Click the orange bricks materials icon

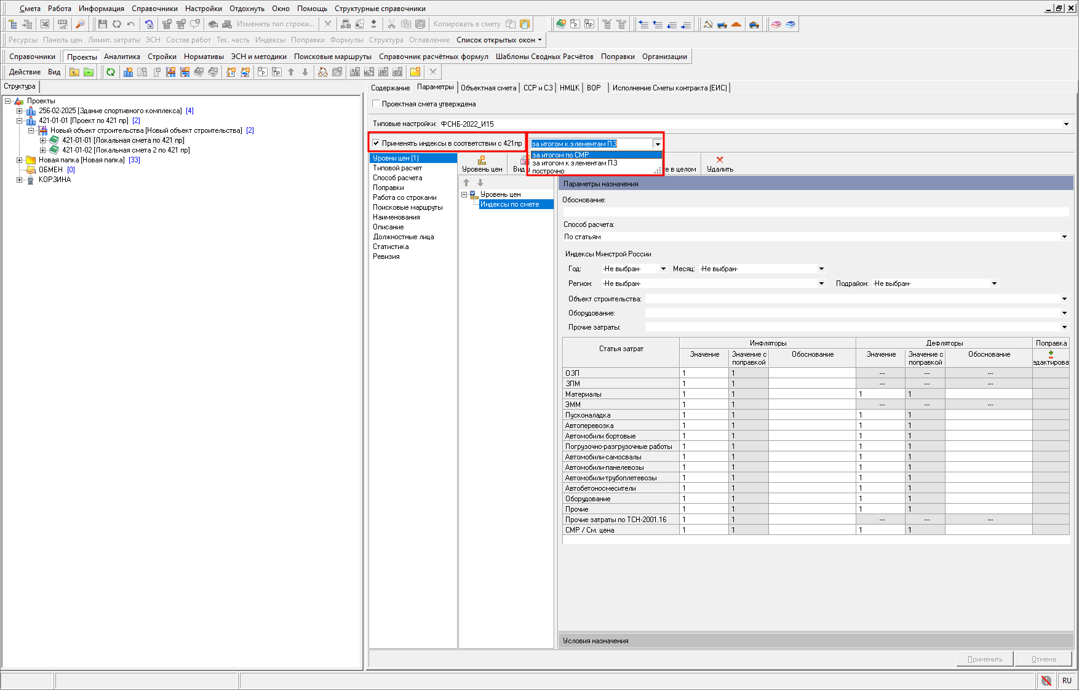coord(736,24)
